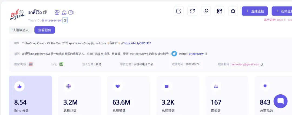Select the Echo 分数 8.54 card

point(30,95)
